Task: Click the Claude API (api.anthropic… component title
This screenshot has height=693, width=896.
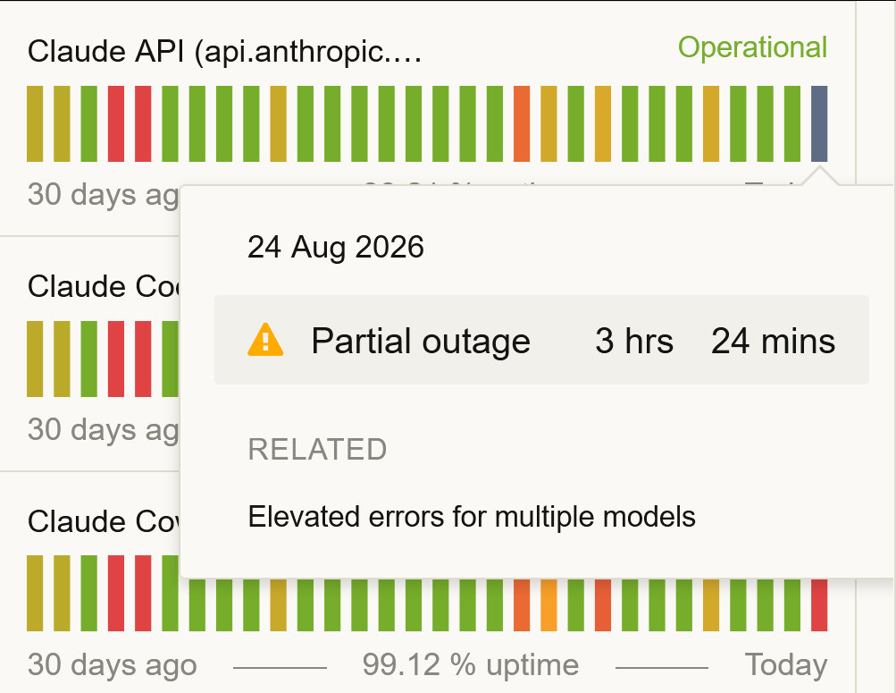Action: pyautogui.click(x=224, y=52)
